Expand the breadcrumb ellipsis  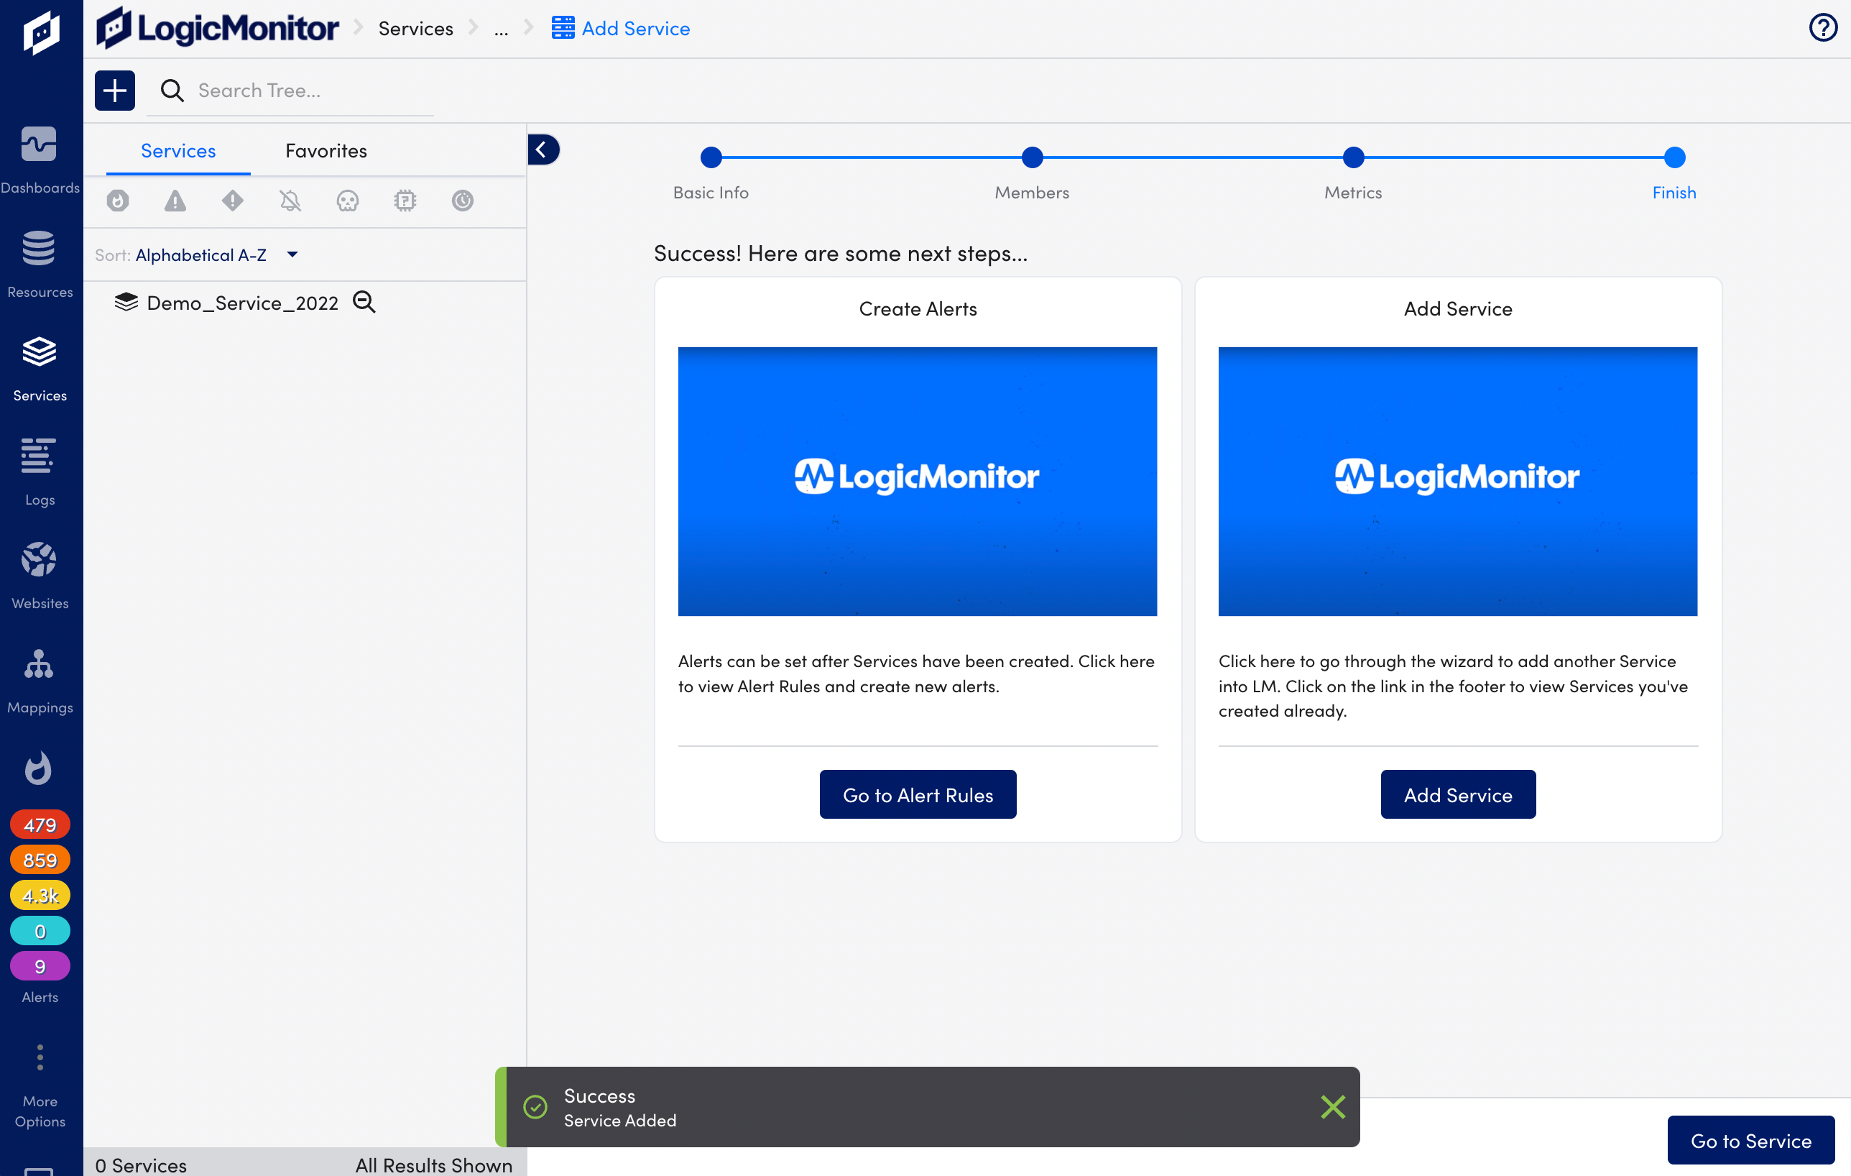click(501, 29)
